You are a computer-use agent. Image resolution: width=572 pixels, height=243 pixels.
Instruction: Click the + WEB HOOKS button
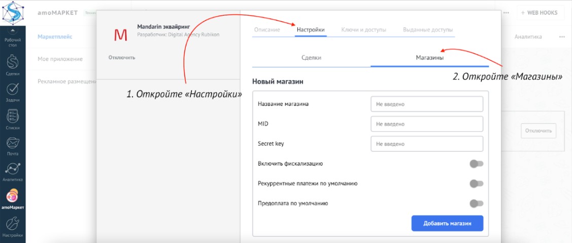(x=541, y=13)
